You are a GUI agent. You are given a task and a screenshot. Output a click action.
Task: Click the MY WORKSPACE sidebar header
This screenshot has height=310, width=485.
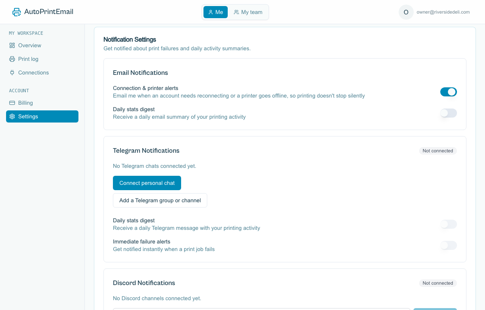coord(26,33)
